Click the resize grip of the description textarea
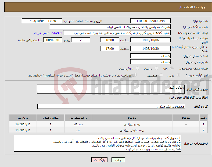212x167 pixels. (38, 92)
